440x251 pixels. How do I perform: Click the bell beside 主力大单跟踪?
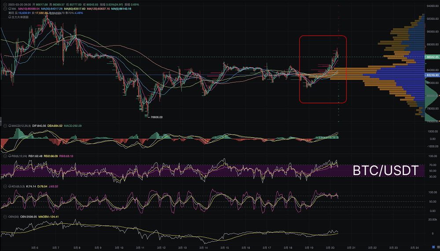pyautogui.click(x=9, y=17)
